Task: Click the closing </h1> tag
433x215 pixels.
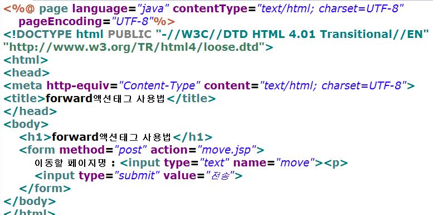Action: pyautogui.click(x=193, y=137)
